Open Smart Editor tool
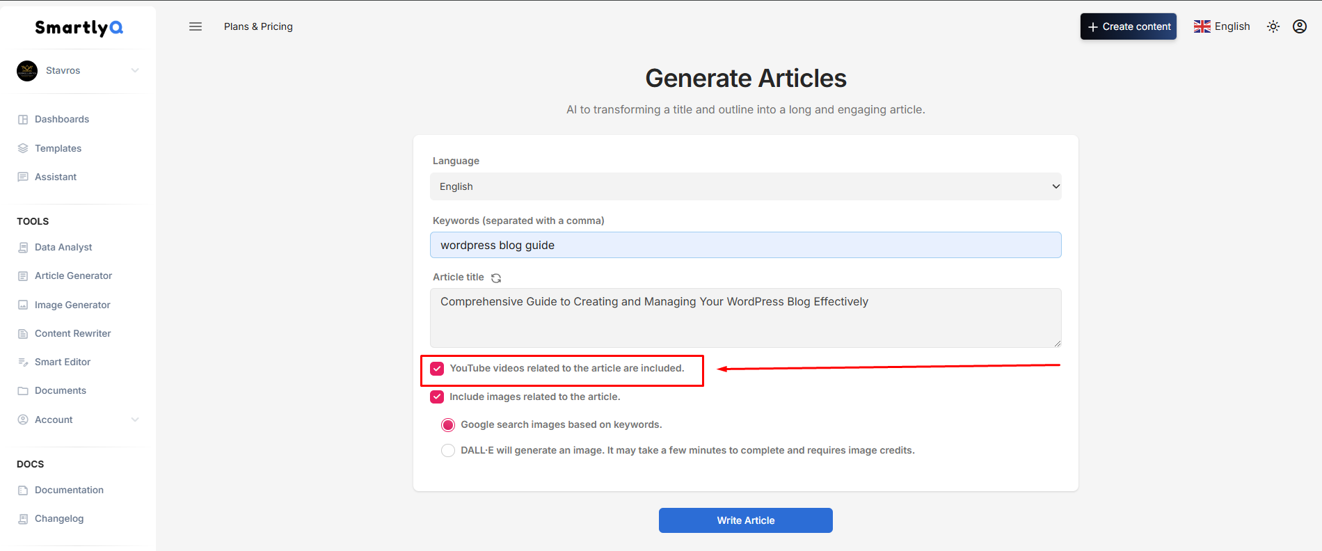 (63, 362)
